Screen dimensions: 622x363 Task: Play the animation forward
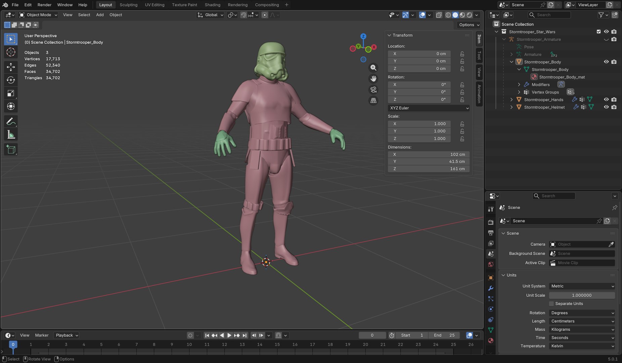click(229, 335)
